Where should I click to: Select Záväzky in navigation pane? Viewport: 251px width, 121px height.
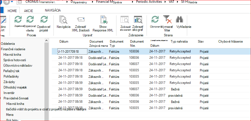click(x=9, y=82)
